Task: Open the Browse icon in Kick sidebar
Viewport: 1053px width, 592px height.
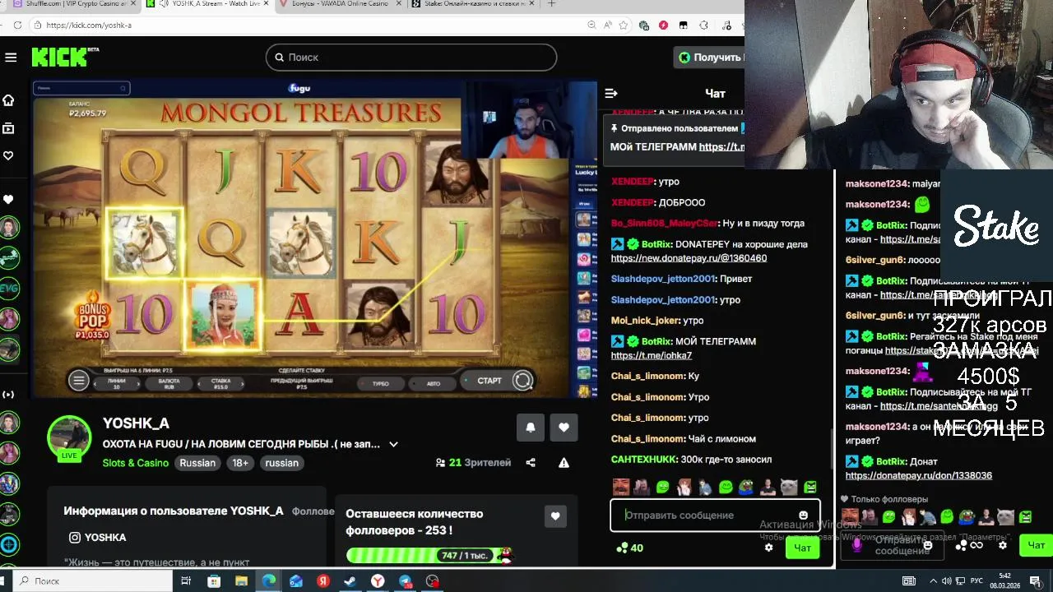Action: point(8,128)
